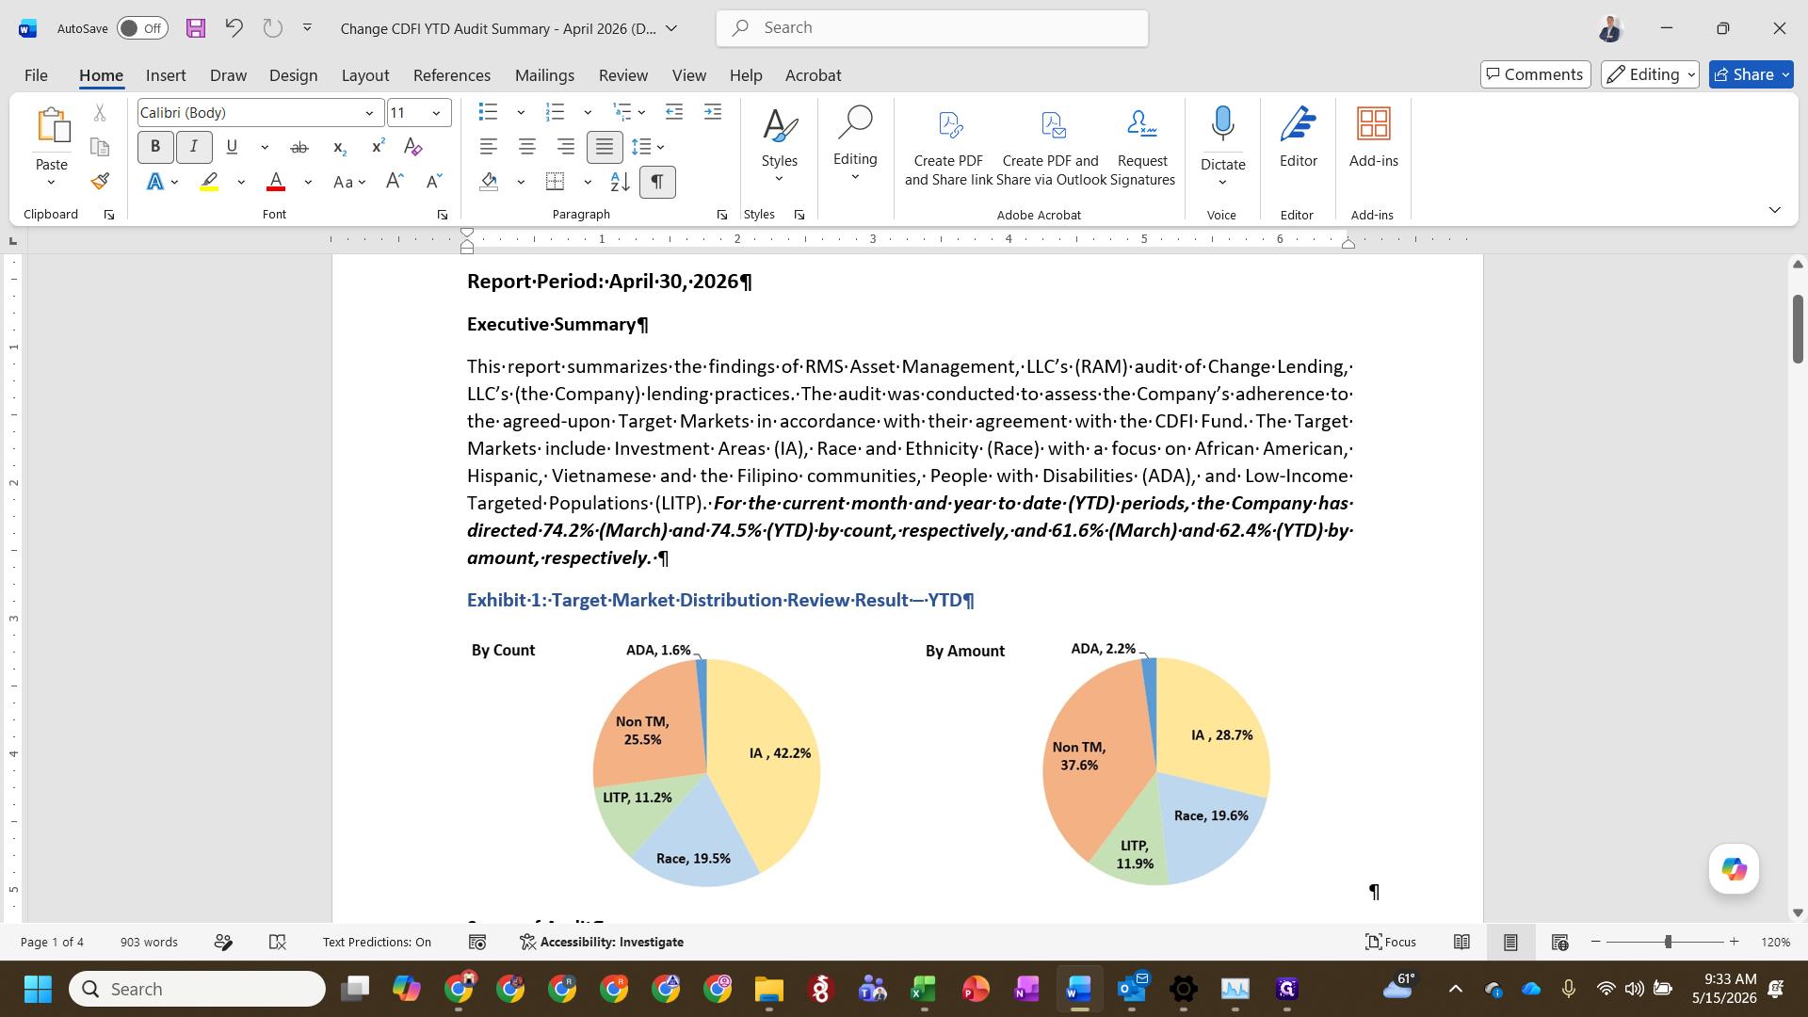Screen dimensions: 1808x1017
Task: Align text right
Action: pos(565,147)
